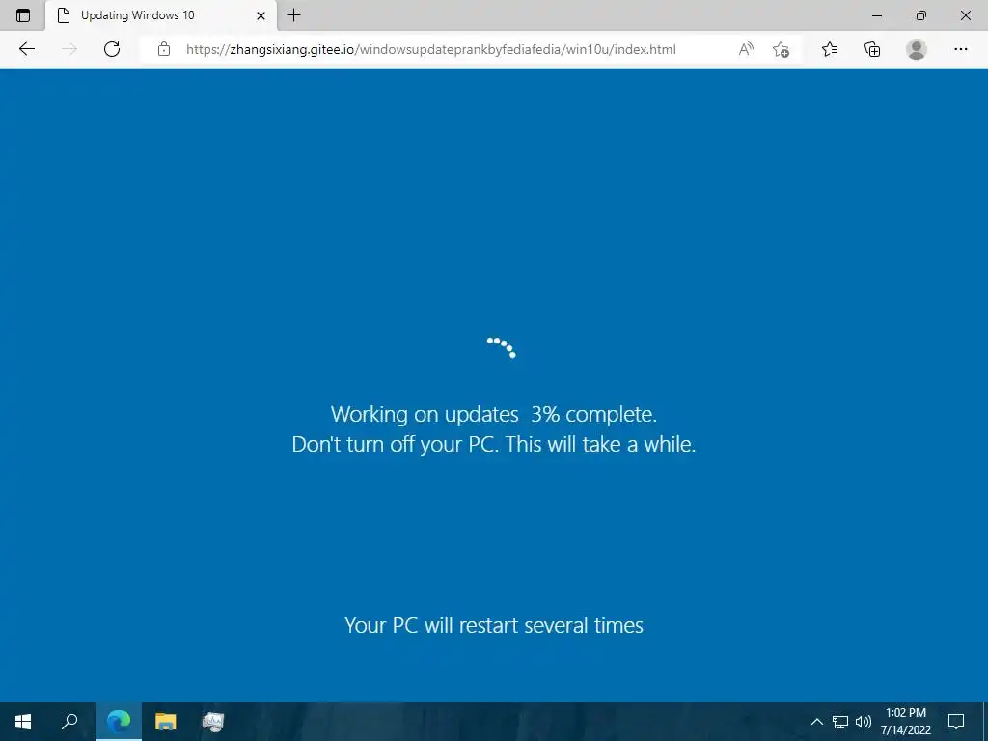Select the Updating Windows 10 tab
This screenshot has height=741, width=988.
point(161,15)
